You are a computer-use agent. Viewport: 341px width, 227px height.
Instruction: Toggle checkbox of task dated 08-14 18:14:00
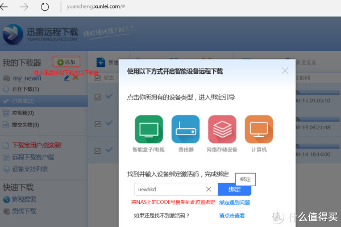point(98,151)
